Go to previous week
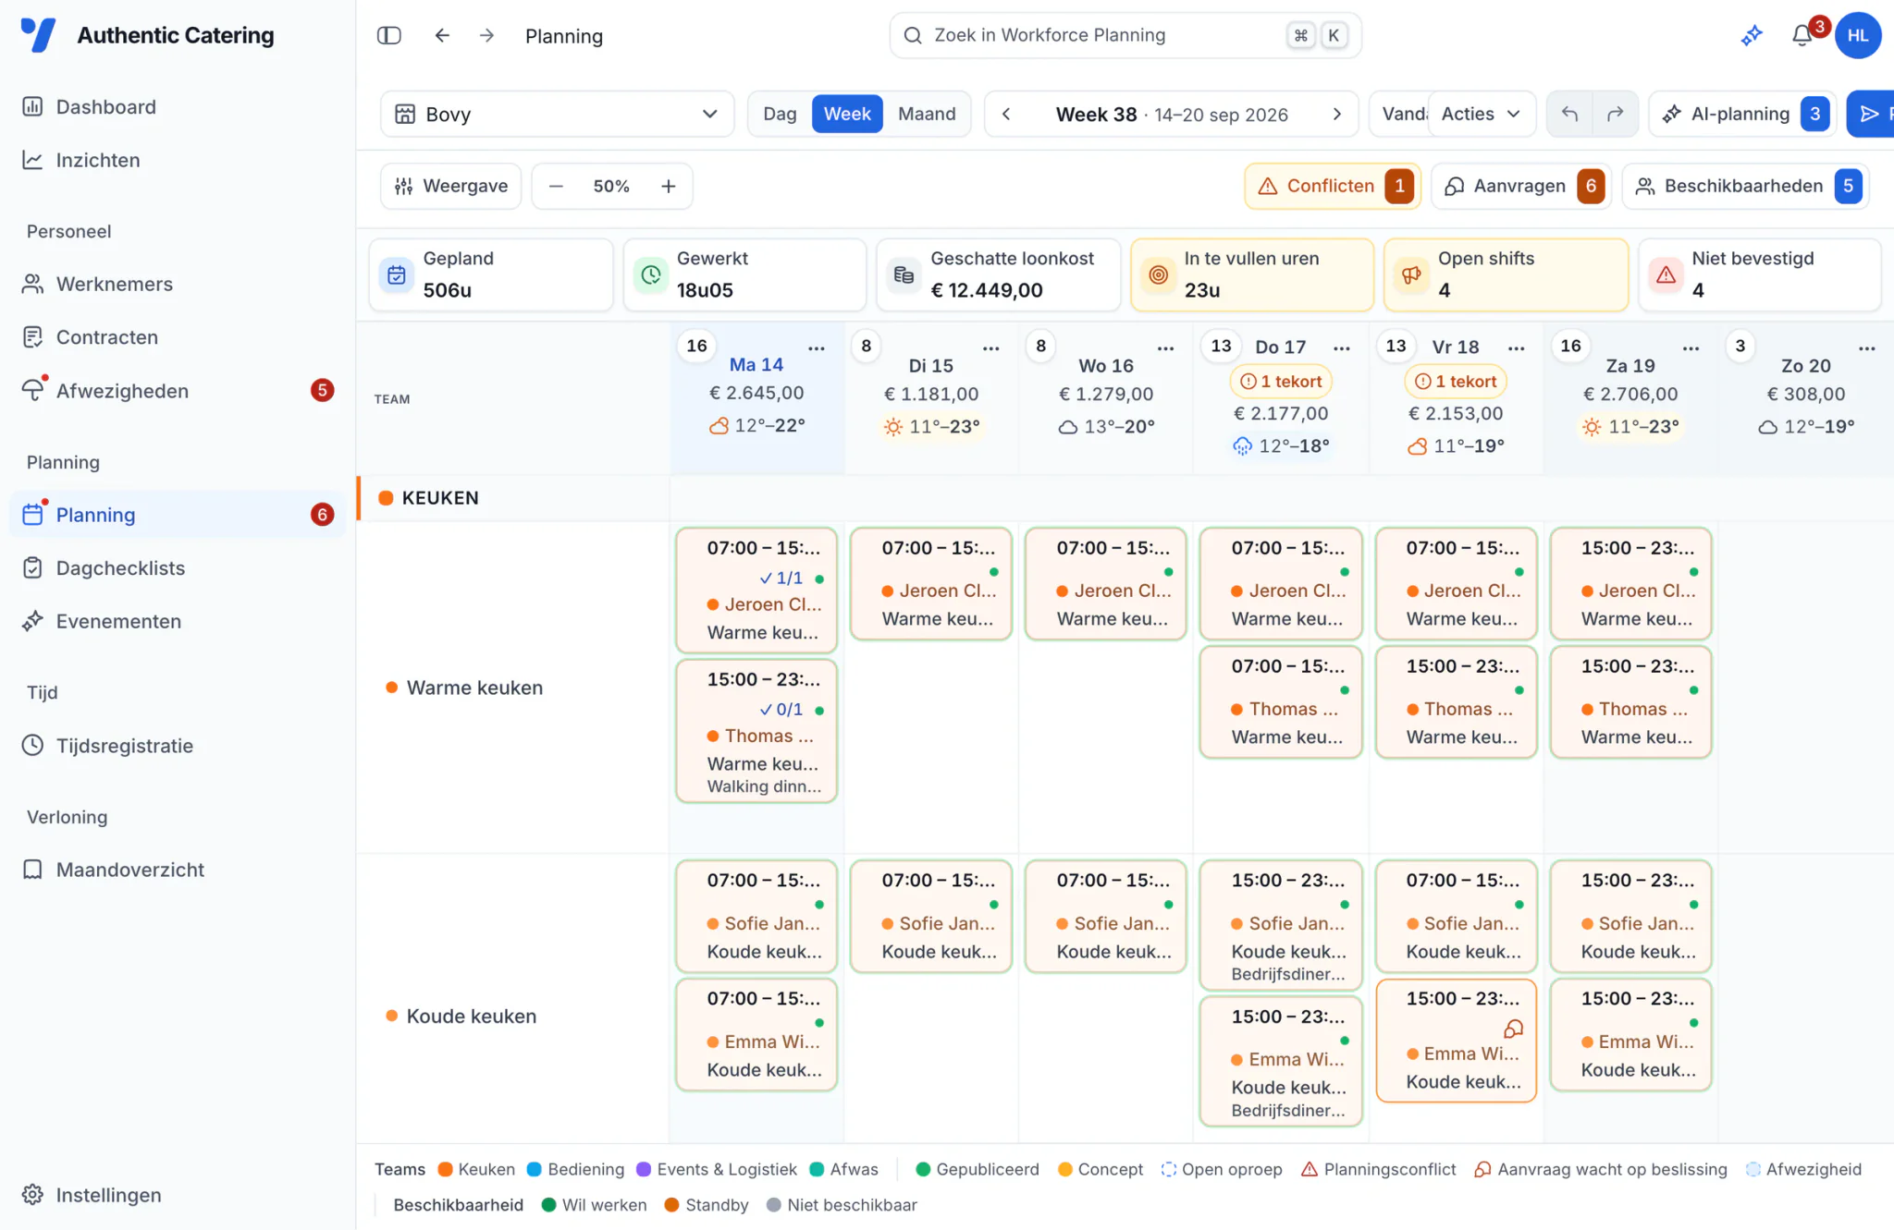 tap(1006, 114)
